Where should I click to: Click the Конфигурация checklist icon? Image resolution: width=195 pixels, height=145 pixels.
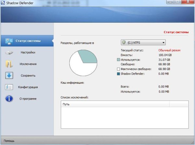pyautogui.click(x=9, y=87)
